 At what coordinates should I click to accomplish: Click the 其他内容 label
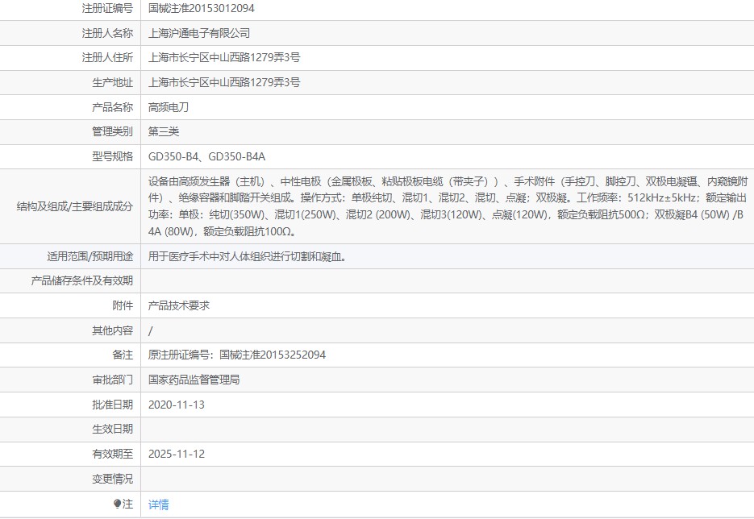(113, 330)
